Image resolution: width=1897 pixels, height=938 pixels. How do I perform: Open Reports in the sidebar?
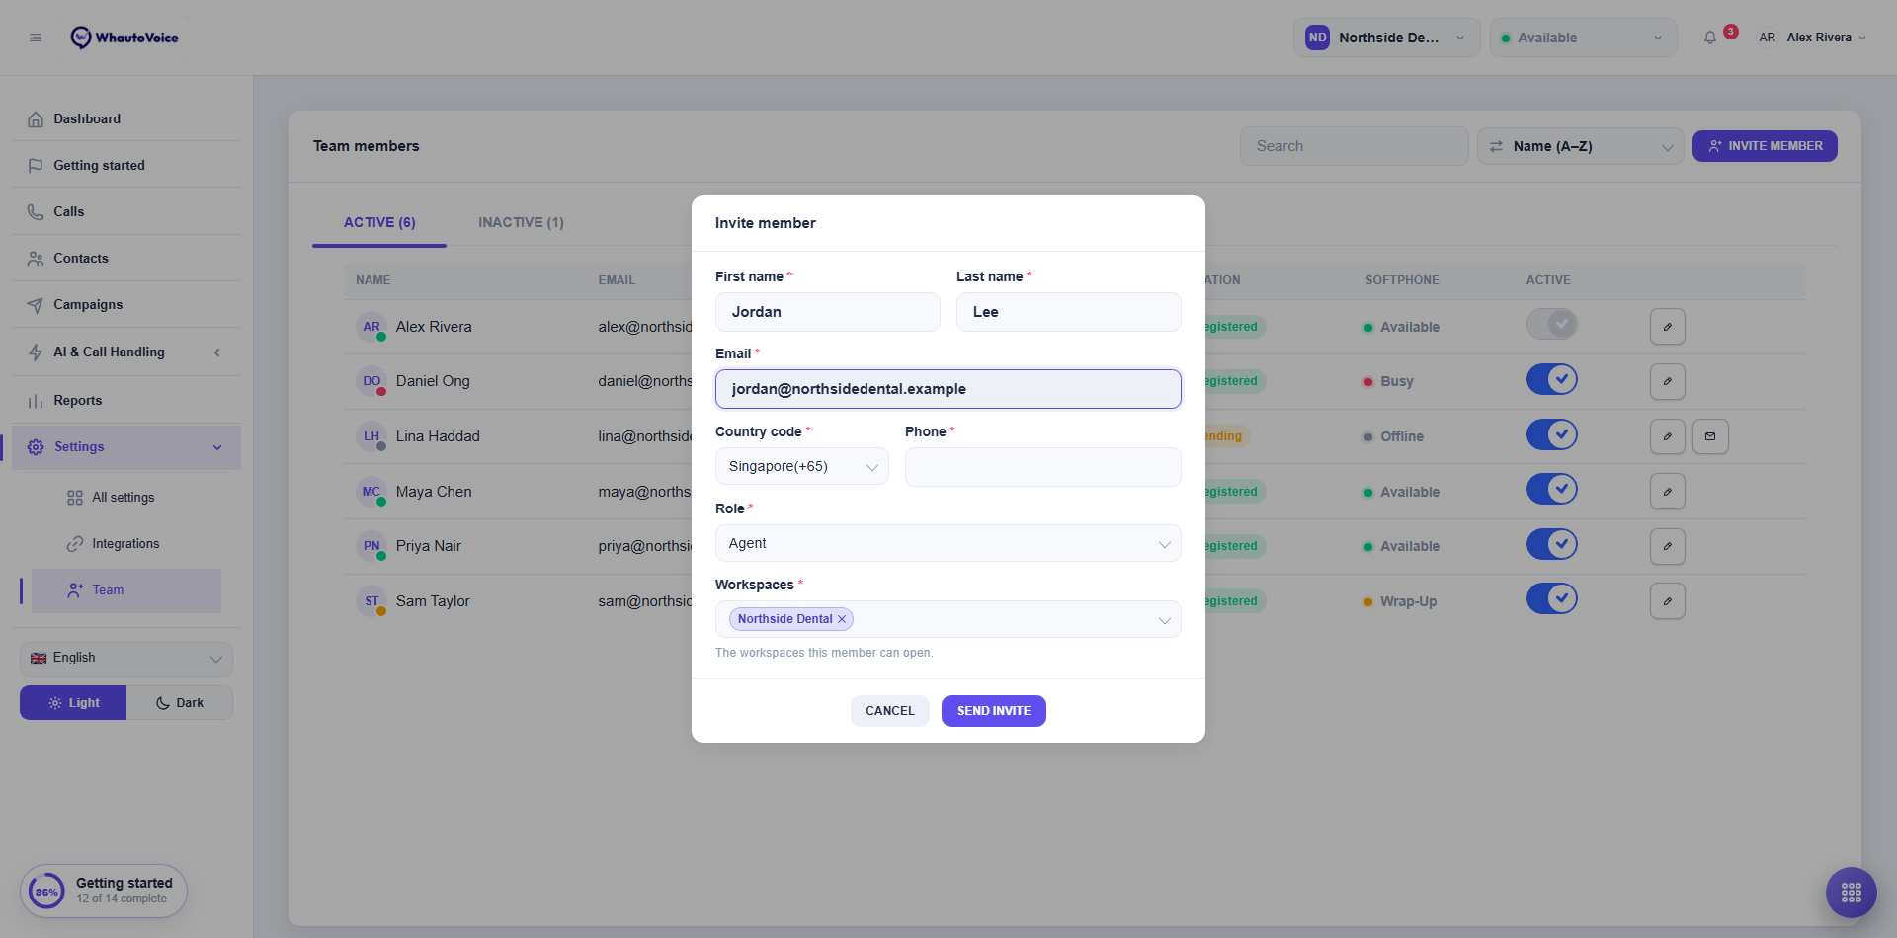(x=126, y=400)
